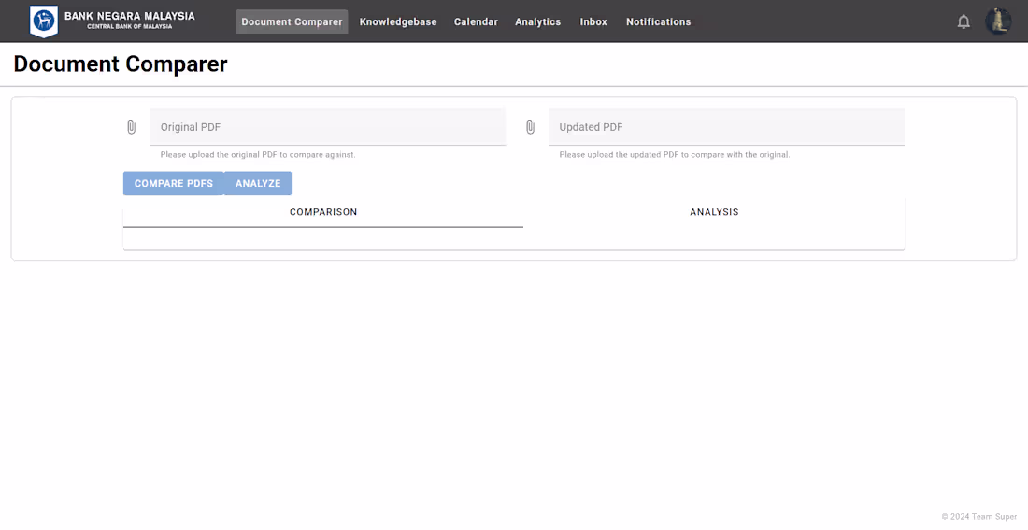
Task: Go to the Calendar page
Action: pyautogui.click(x=476, y=21)
